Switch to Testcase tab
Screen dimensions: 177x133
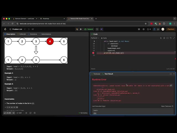(x=96, y=74)
